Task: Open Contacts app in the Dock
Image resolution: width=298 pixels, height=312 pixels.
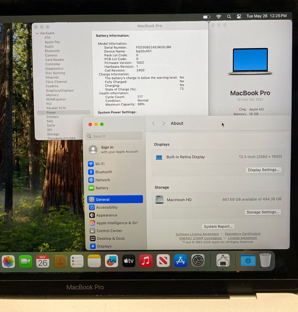Action: 60,261
